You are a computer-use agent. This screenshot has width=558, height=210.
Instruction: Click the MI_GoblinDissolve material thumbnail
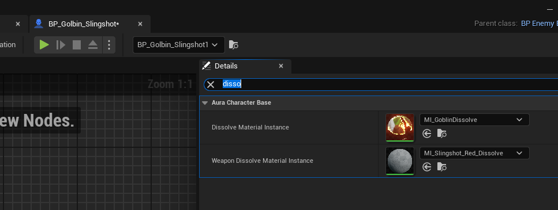pyautogui.click(x=400, y=128)
